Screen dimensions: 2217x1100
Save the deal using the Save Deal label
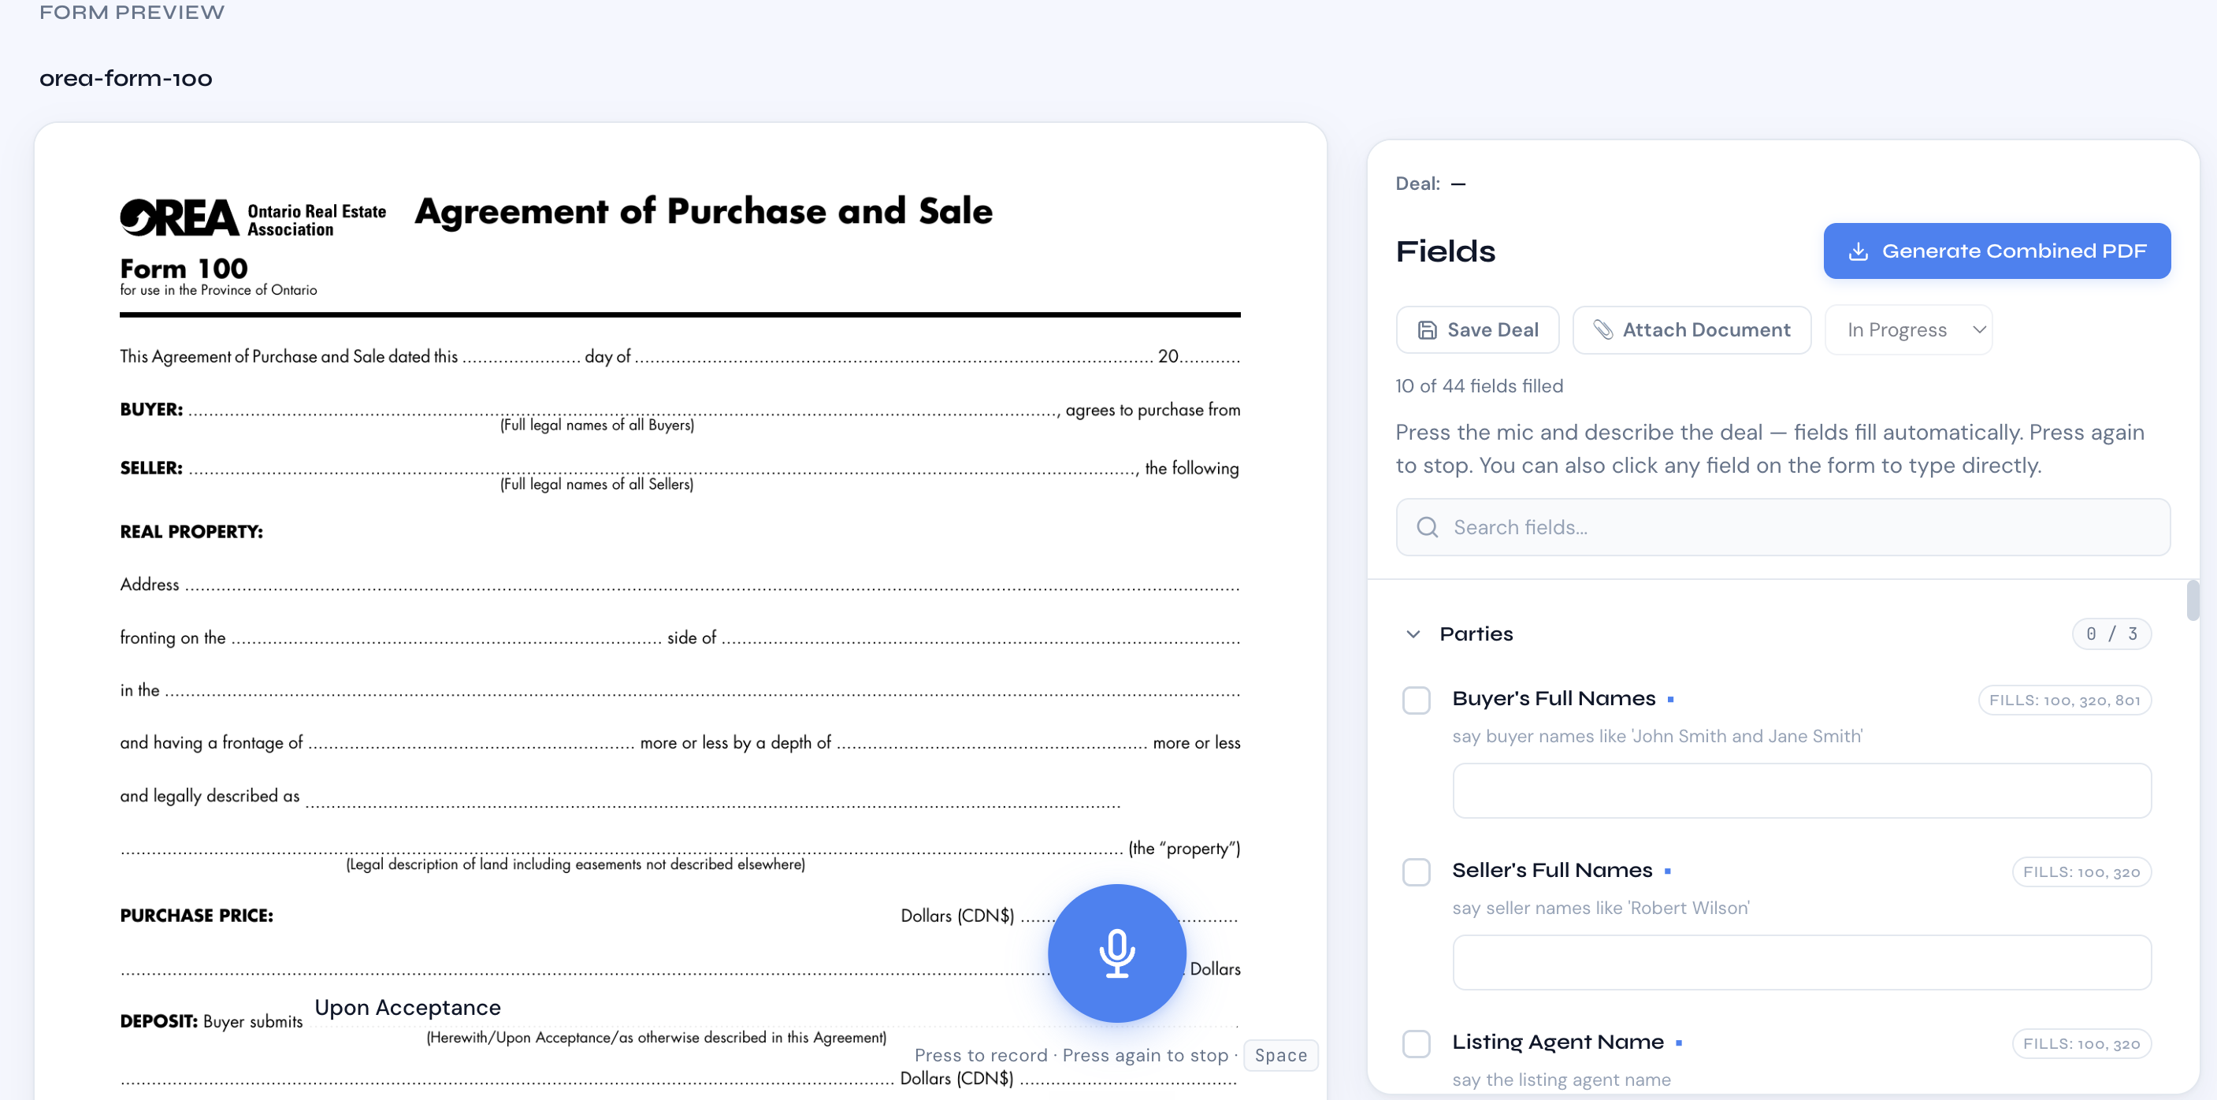(x=1492, y=329)
